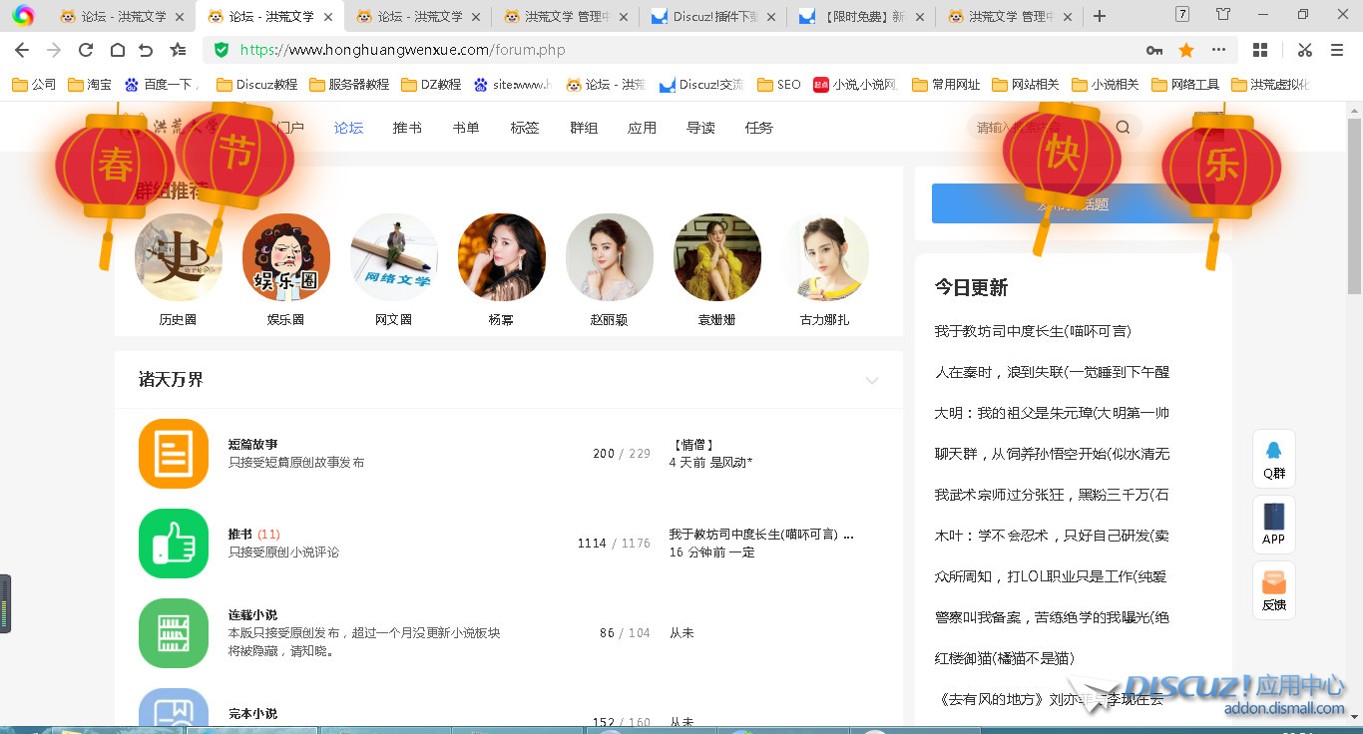Open the 历史圈 group thumbnail
This screenshot has height=734, width=1363.
178,257
